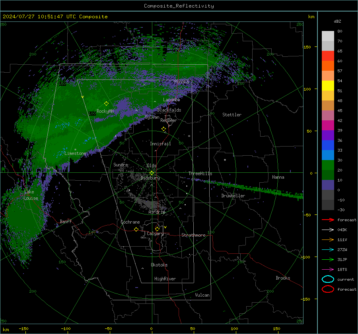Viewport: 358px width, 334px height.
Task: Click the yellow diamond marker near RockyMH
Action: click(106, 104)
